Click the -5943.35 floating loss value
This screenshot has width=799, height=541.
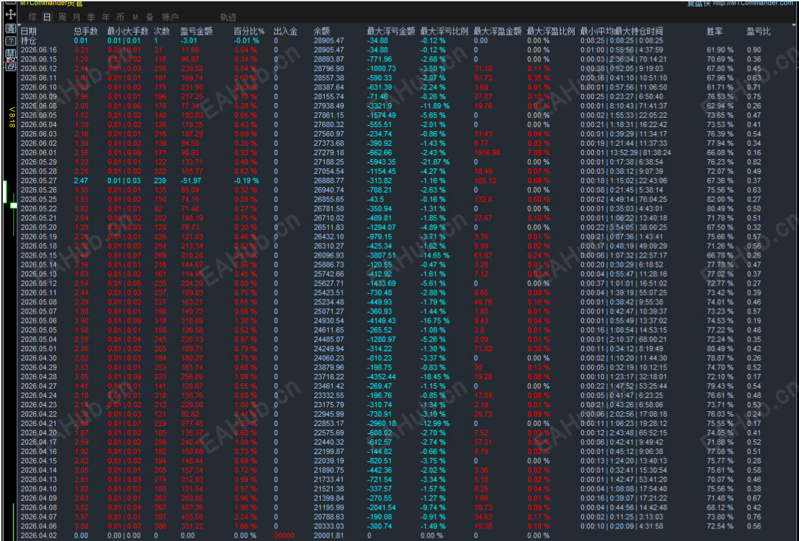[x=381, y=162]
